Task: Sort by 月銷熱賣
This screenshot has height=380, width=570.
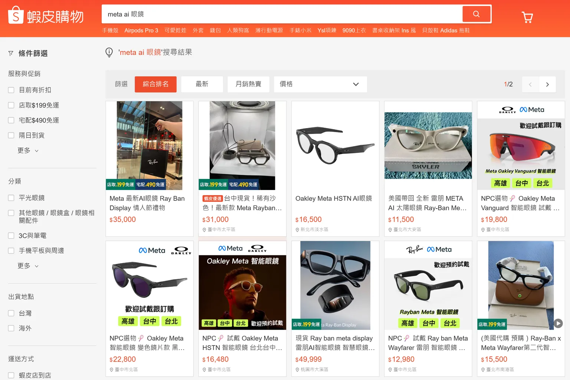Action: pyautogui.click(x=248, y=84)
